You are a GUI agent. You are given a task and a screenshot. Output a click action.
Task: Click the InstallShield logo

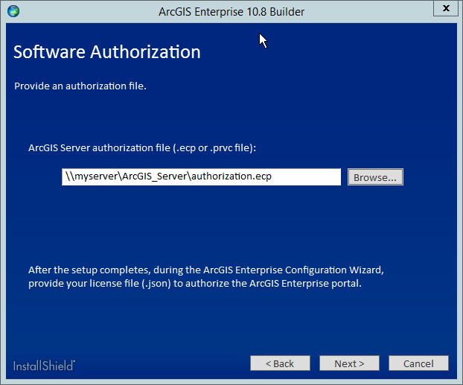pos(44,365)
